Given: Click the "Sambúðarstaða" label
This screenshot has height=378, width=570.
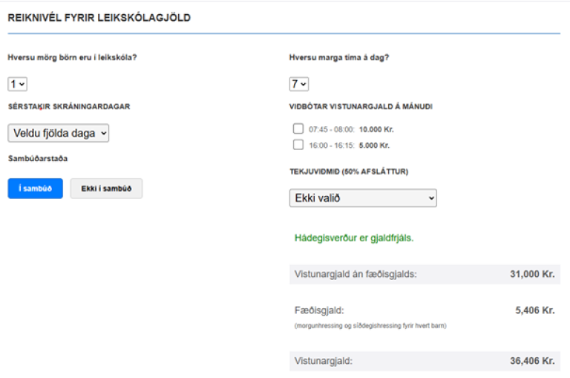Looking at the screenshot, I should tap(38, 158).
